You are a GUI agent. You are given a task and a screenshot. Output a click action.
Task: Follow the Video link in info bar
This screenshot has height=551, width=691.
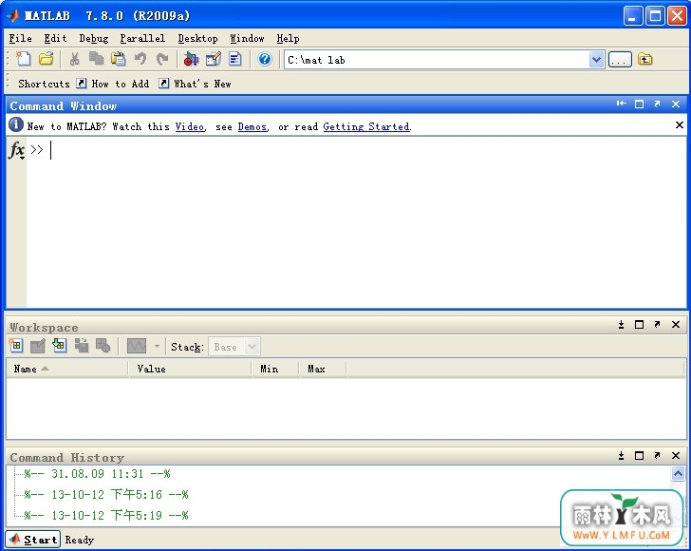coord(190,126)
